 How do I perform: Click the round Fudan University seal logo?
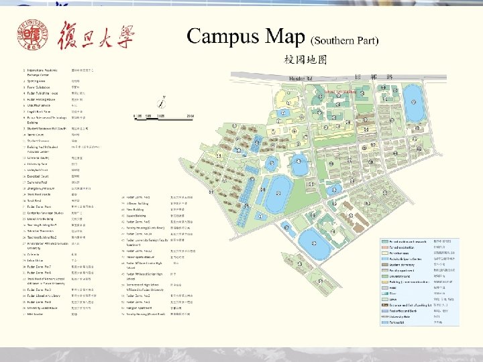click(x=33, y=35)
